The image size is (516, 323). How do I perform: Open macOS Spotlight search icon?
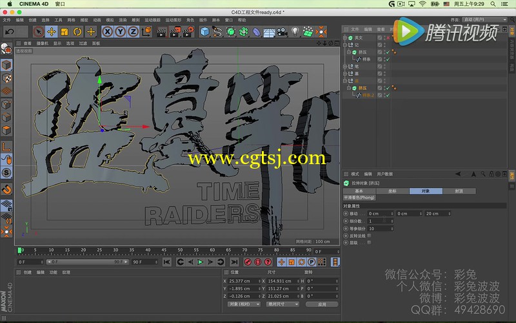[493, 4]
